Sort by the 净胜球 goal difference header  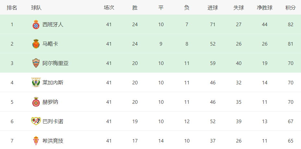pyautogui.click(x=265, y=8)
